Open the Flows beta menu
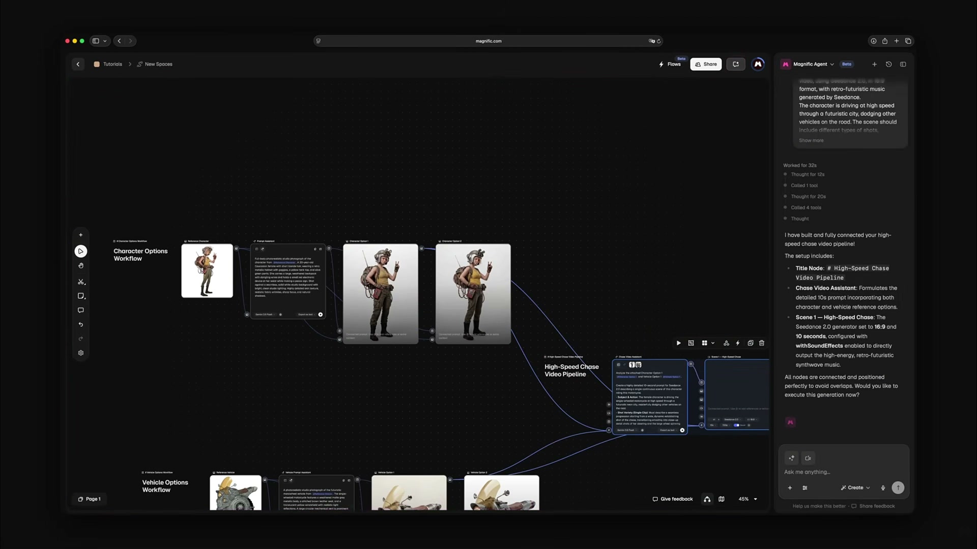 (671, 64)
